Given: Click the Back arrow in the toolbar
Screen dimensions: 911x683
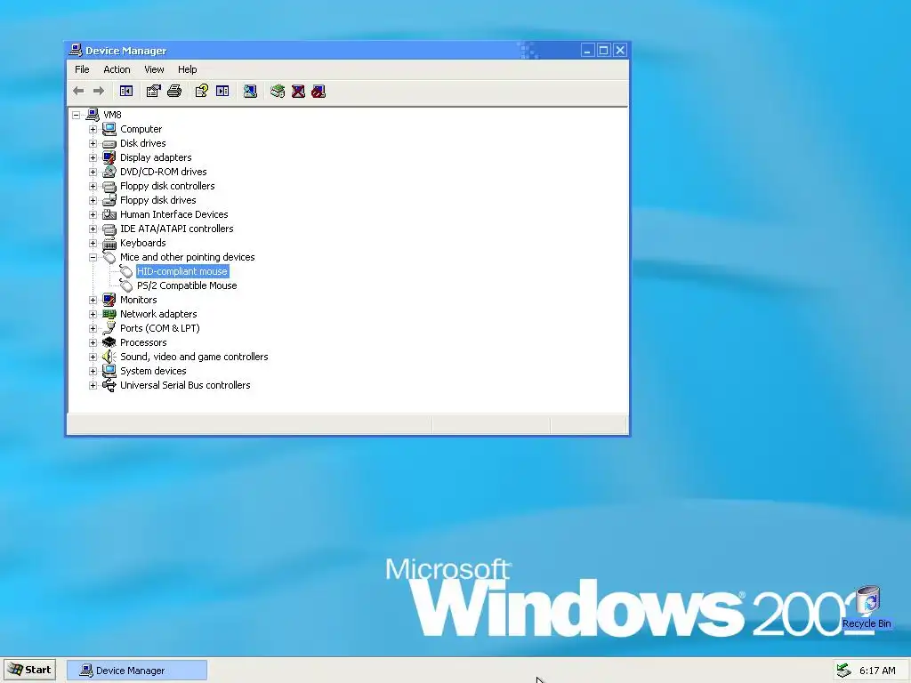Looking at the screenshot, I should pyautogui.click(x=78, y=92).
